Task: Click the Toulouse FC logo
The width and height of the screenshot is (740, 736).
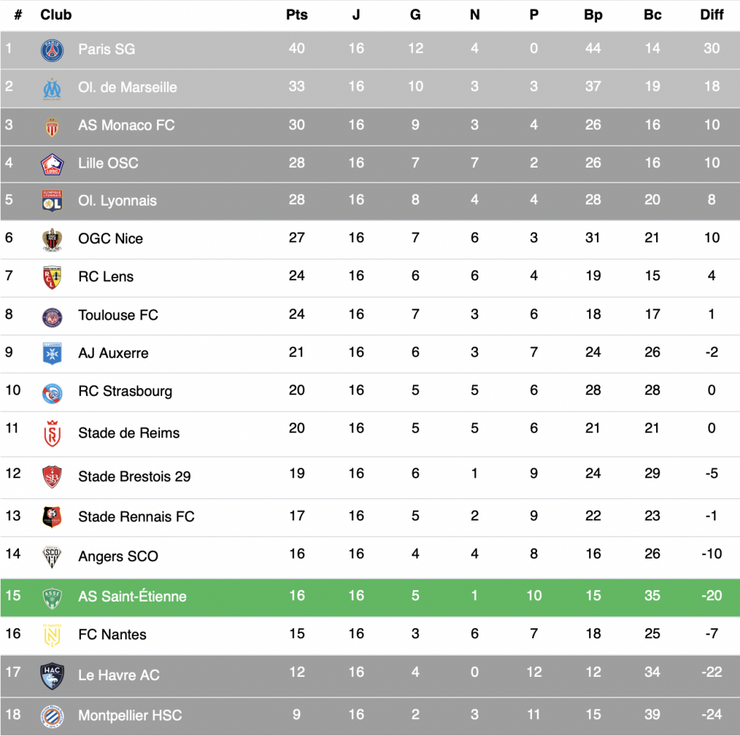Action: tap(52, 318)
